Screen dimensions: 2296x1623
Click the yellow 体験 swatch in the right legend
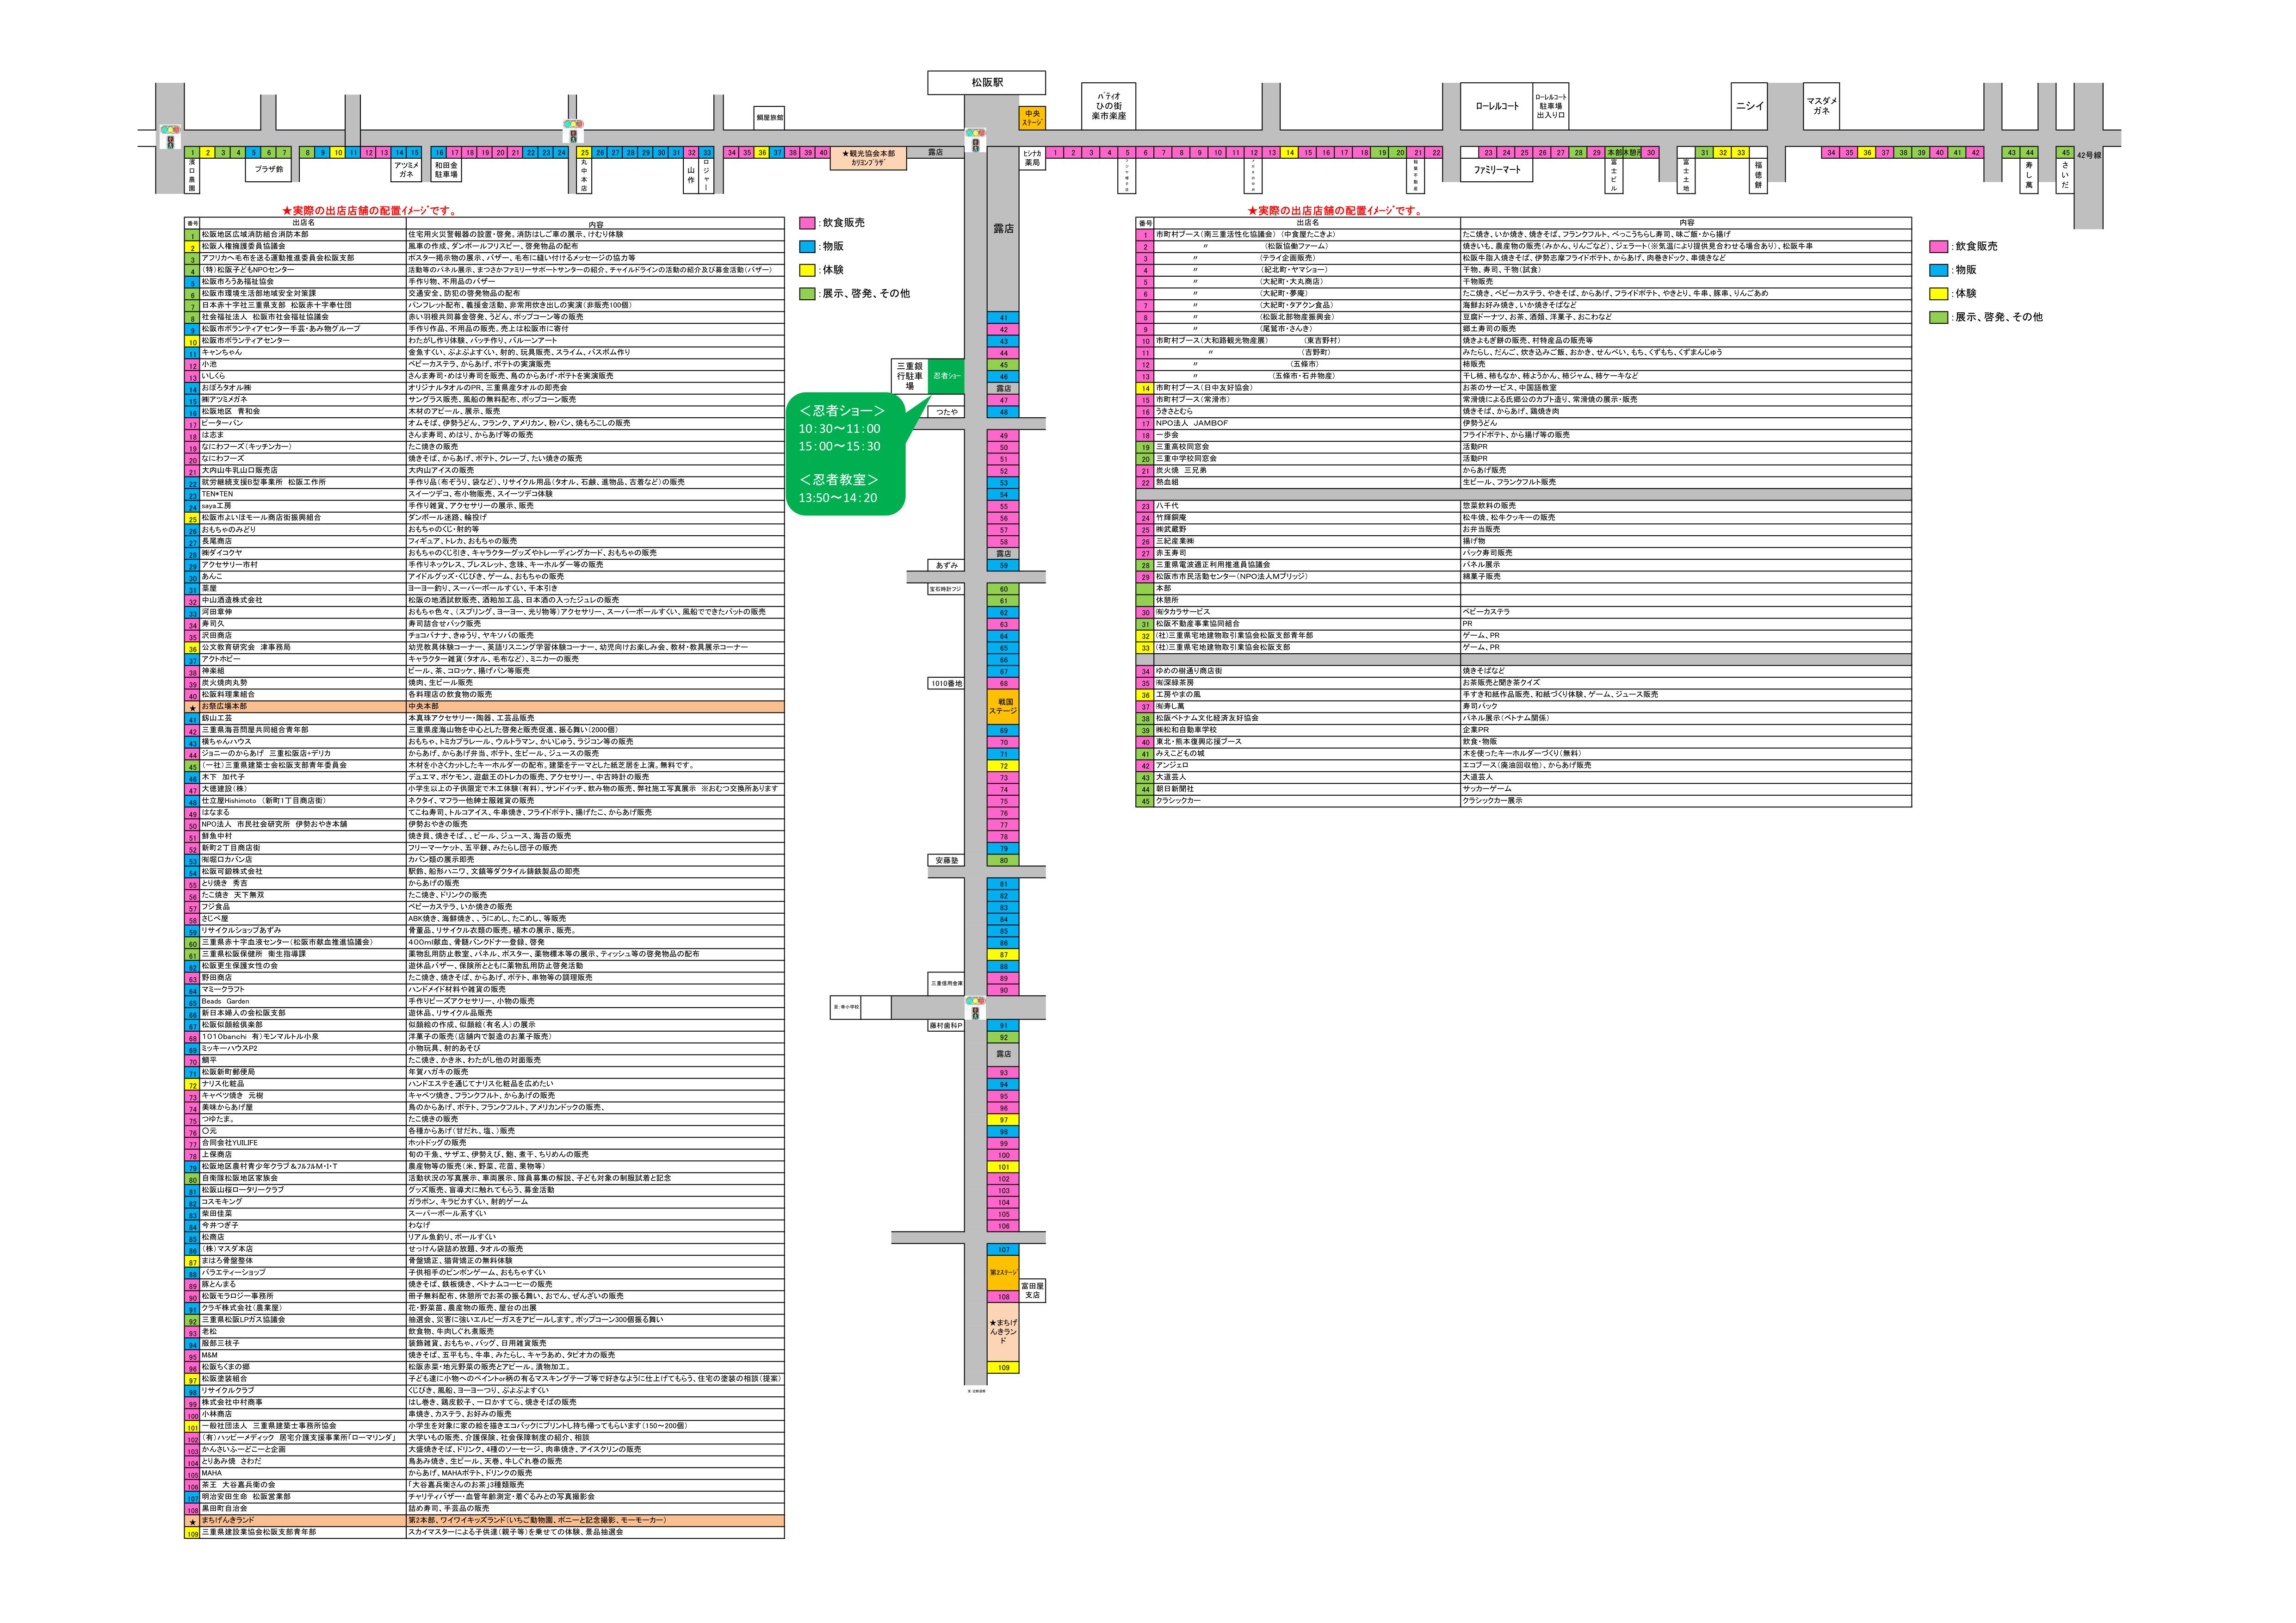tap(1938, 294)
